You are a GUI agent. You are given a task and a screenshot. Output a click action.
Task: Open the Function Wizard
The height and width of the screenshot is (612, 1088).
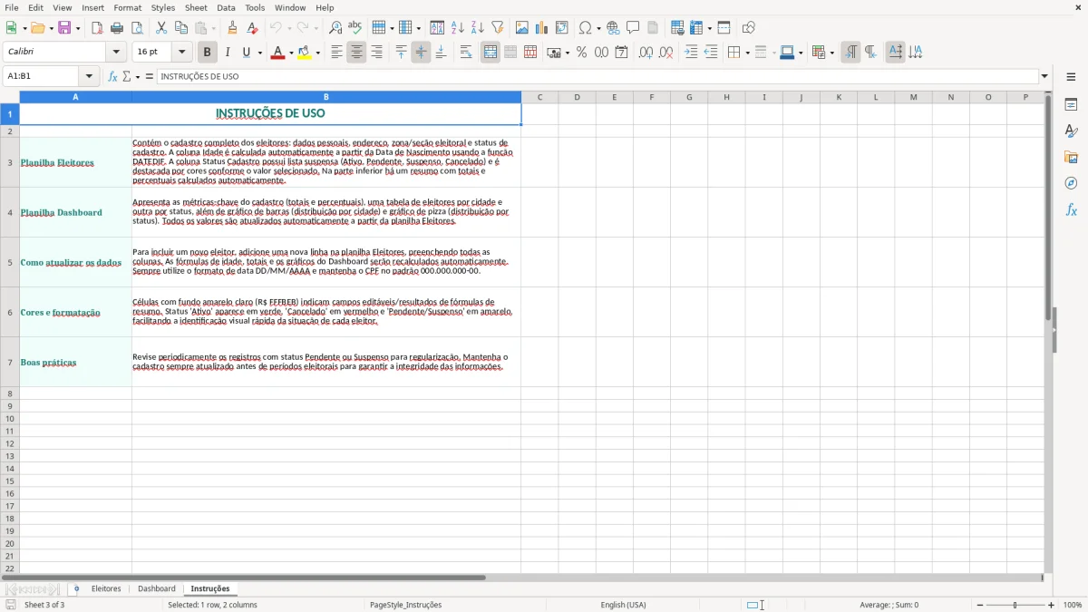pos(112,76)
